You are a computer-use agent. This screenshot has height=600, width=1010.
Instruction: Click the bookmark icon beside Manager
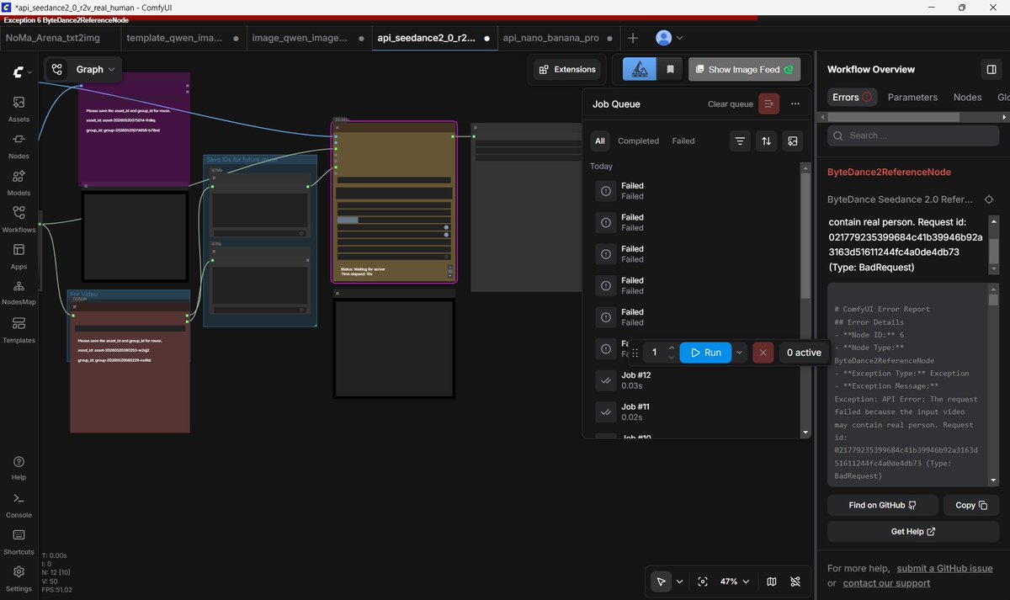point(670,70)
